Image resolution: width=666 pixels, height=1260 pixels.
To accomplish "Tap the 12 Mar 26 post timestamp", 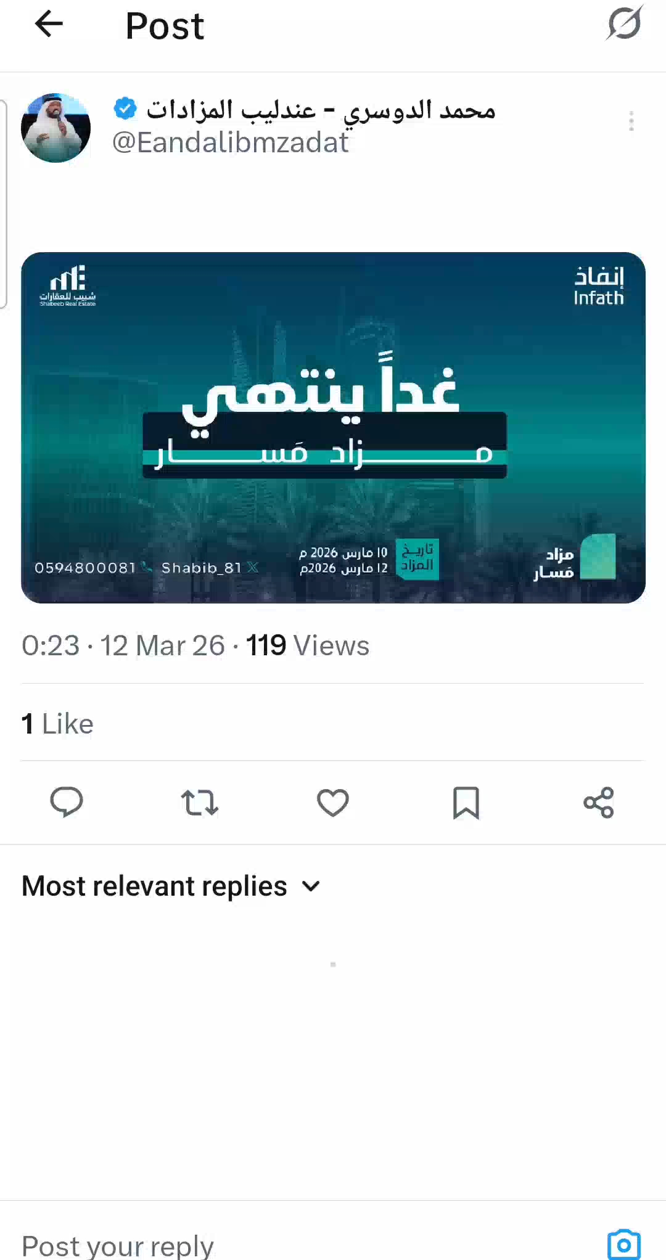I will [x=162, y=646].
